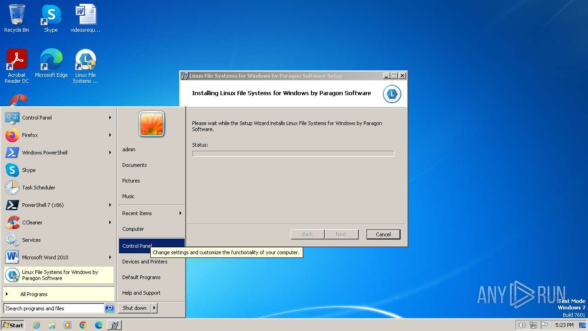Image resolution: width=588 pixels, height=331 pixels.
Task: Click the Paragon Linux File Systems icon in Start menu
Action: pos(12,275)
